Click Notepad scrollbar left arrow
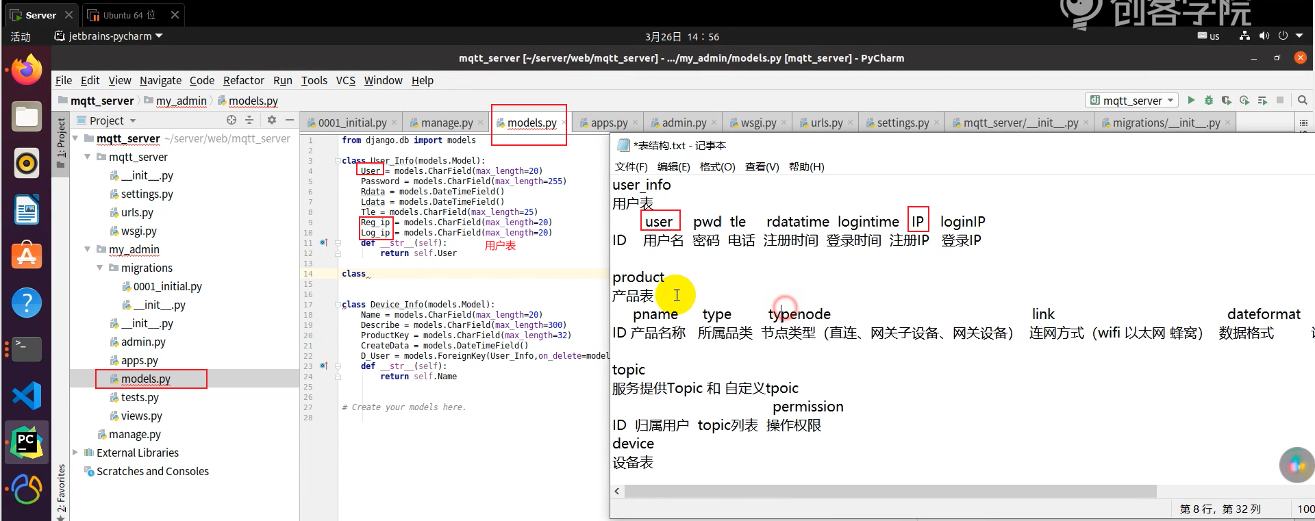The width and height of the screenshot is (1315, 521). coord(617,491)
